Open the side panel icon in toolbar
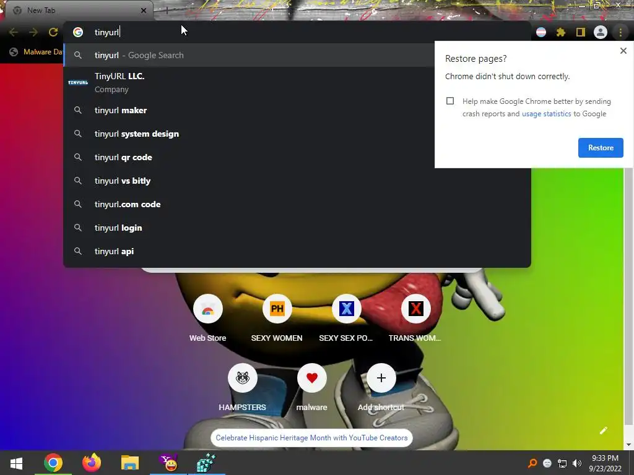 (581, 32)
